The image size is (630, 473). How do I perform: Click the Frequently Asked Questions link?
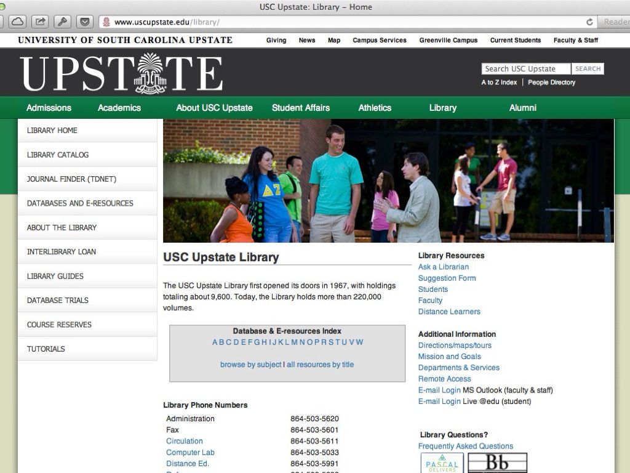click(465, 446)
